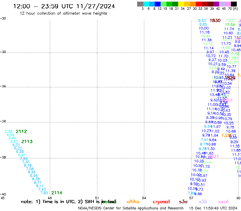
Task: Click the wave height value '7.33'
Action: click(26, 162)
